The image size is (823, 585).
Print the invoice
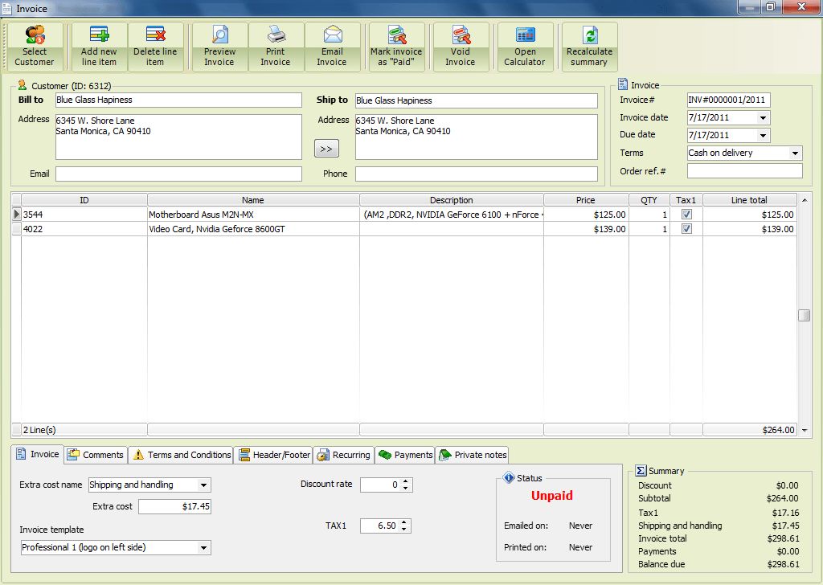pyautogui.click(x=276, y=47)
